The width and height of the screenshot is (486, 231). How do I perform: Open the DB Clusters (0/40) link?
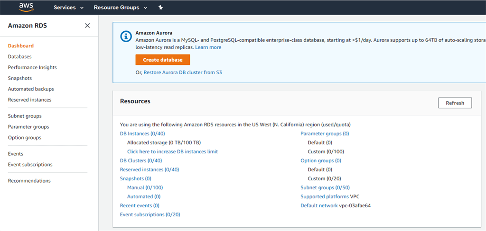140,160
